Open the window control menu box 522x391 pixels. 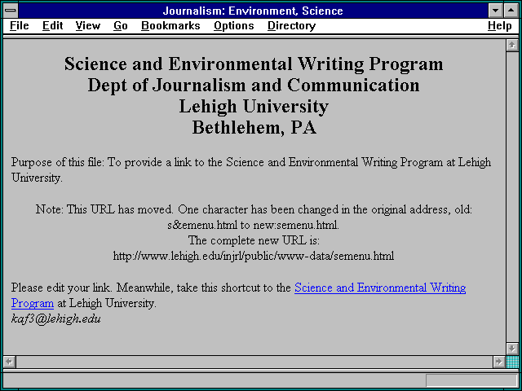point(11,11)
